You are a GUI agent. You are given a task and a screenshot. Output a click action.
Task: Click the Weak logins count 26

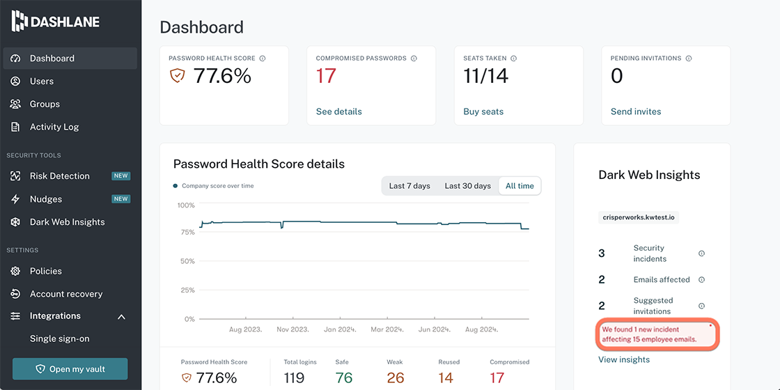coord(396,378)
